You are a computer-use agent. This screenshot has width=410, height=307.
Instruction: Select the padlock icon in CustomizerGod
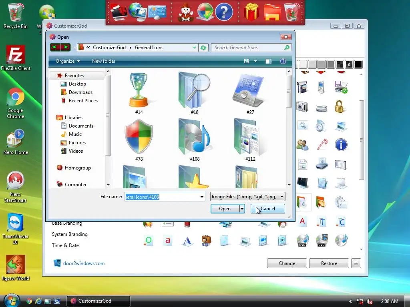340,106
